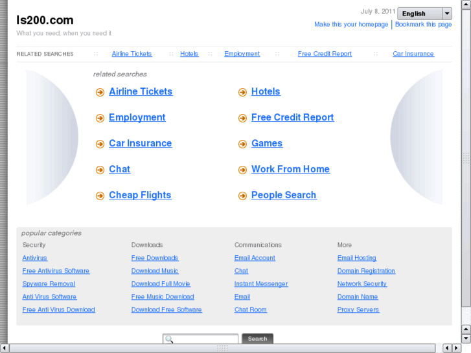Open the Free Music Download link
Image resolution: width=471 pixels, height=353 pixels.
click(163, 297)
